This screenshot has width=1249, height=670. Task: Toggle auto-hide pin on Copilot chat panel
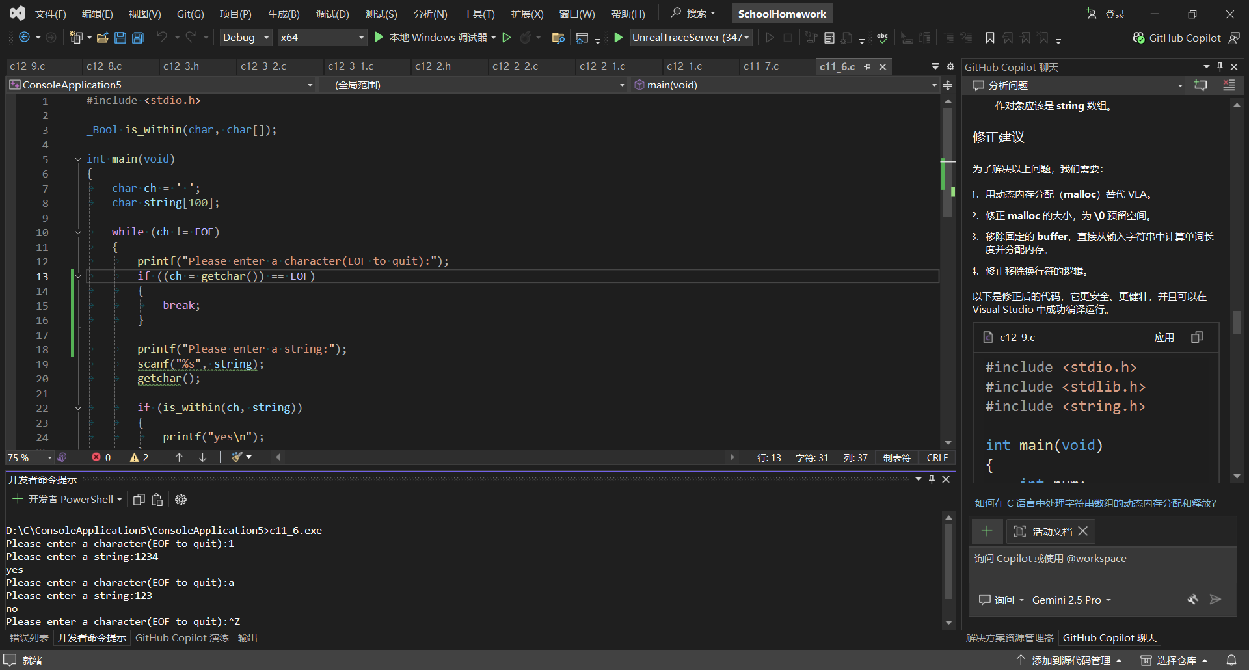(x=1220, y=66)
